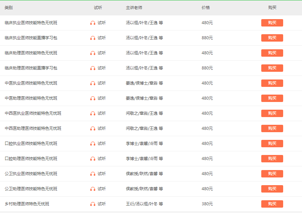This screenshot has height=213, width=302.
Task: Click the headphone icon for 乡村执业医师特色无忧班
Action: point(93,204)
